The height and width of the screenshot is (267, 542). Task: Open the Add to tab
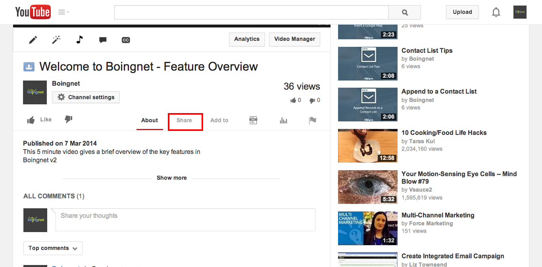(x=219, y=121)
